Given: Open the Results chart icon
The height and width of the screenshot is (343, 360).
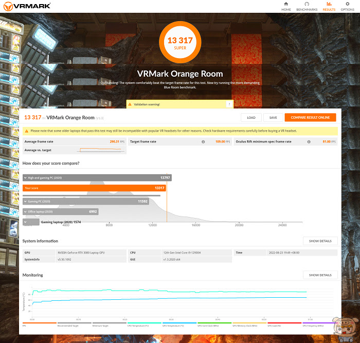Looking at the screenshot, I should tap(329, 4).
